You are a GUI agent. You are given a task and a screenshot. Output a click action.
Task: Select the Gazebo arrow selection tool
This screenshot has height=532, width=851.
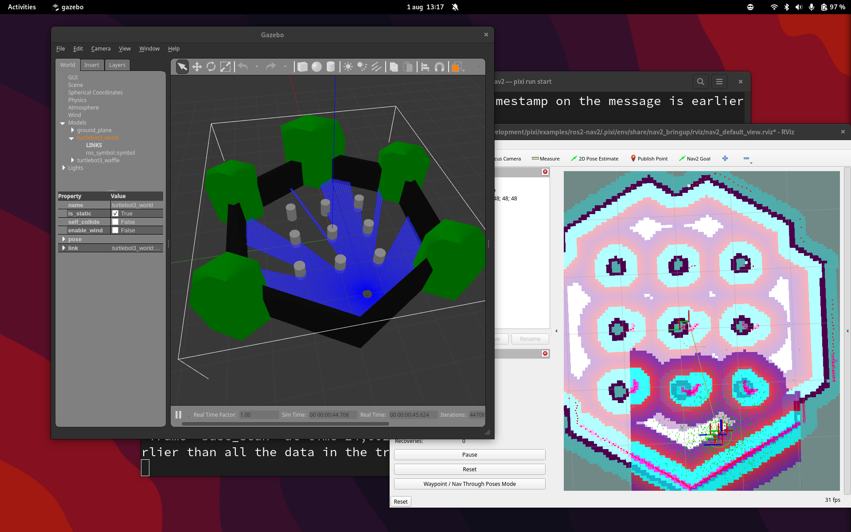(182, 67)
